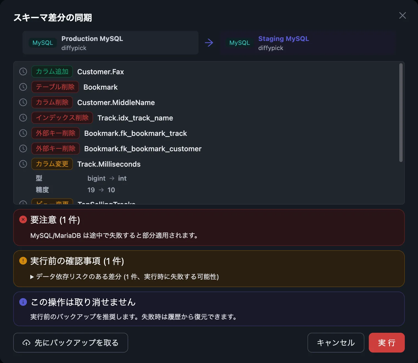Select the Bookmark.fk_bookmark_track text

(x=136, y=133)
